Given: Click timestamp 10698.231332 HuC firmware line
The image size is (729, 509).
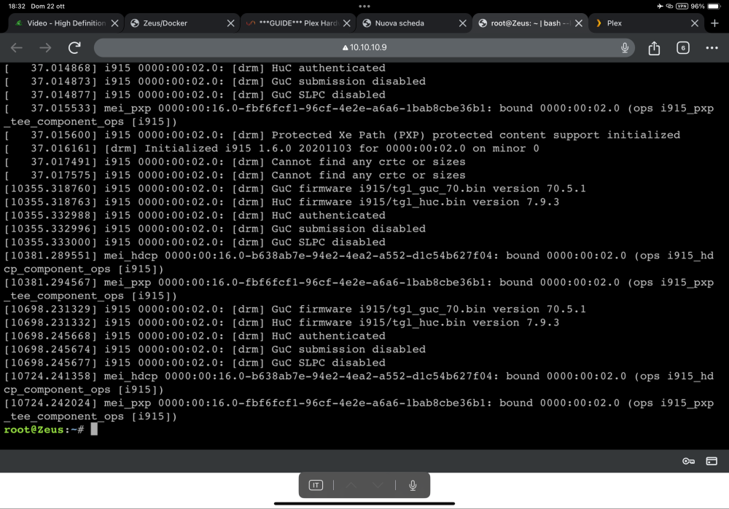Looking at the screenshot, I should tap(281, 323).
